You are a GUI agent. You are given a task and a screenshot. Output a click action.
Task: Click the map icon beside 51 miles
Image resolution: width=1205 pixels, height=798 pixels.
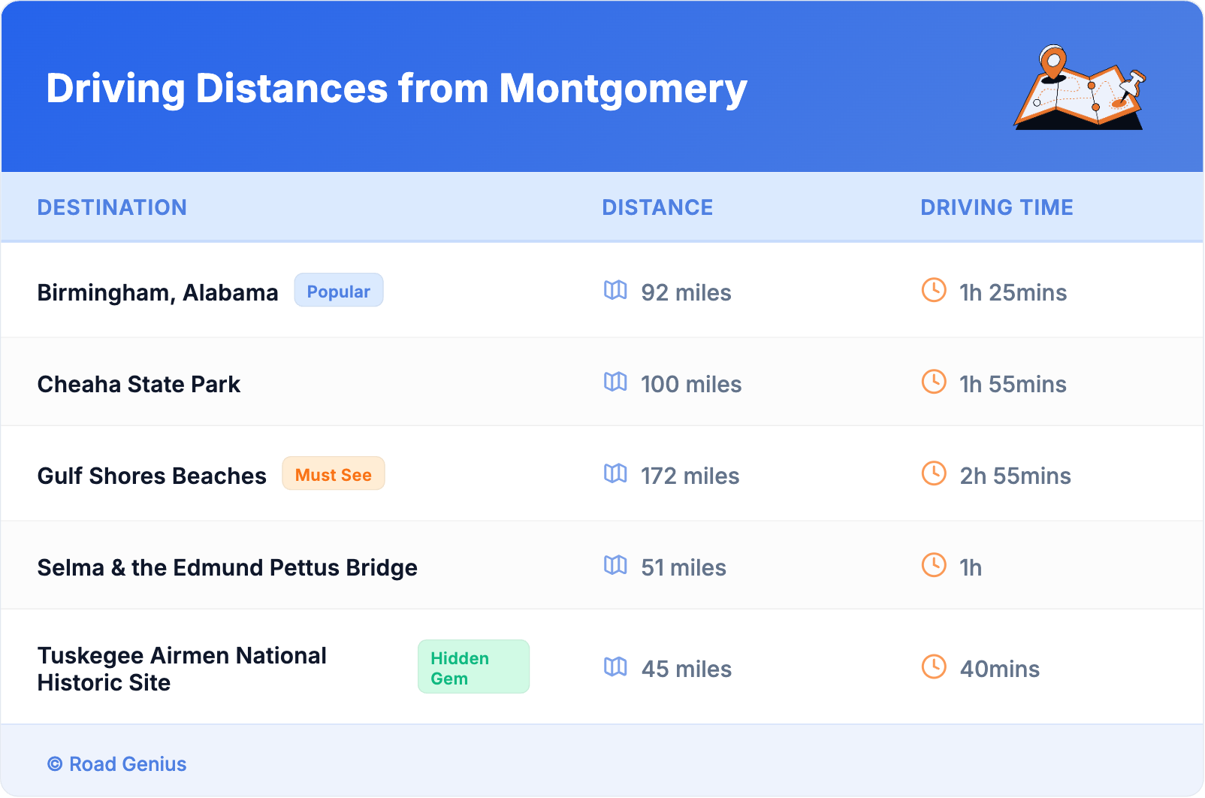tap(615, 565)
